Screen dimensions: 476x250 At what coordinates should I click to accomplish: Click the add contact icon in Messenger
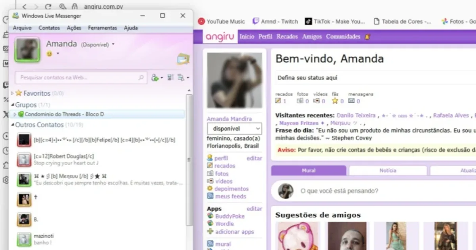(x=155, y=78)
